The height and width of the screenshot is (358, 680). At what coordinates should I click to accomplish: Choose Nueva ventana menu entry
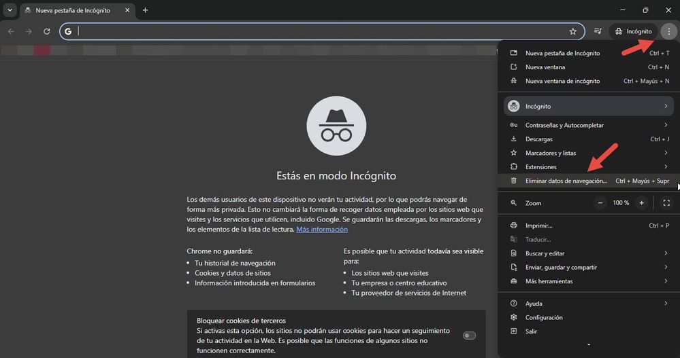click(x=589, y=67)
